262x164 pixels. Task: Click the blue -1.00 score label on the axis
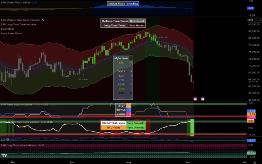[251, 111]
